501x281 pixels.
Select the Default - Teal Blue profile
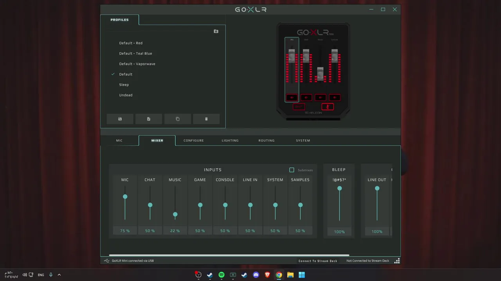[135, 53]
